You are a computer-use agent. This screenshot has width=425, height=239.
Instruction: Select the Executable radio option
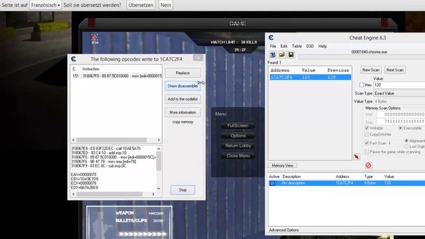click(x=400, y=128)
